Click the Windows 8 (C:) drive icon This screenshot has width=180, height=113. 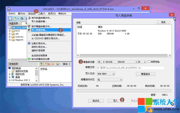coord(13,80)
